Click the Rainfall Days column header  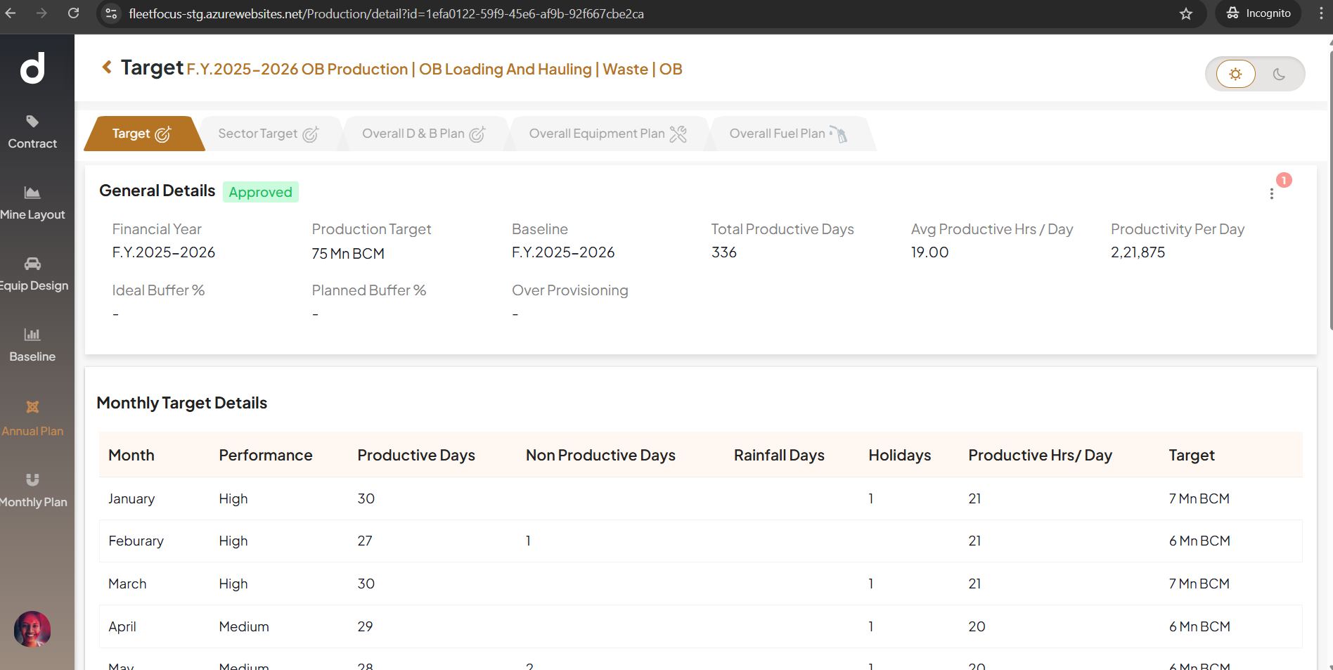point(779,455)
